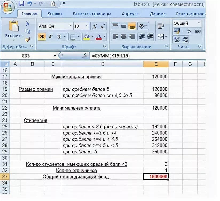
Task: Increase decimal places
Action: [177, 40]
